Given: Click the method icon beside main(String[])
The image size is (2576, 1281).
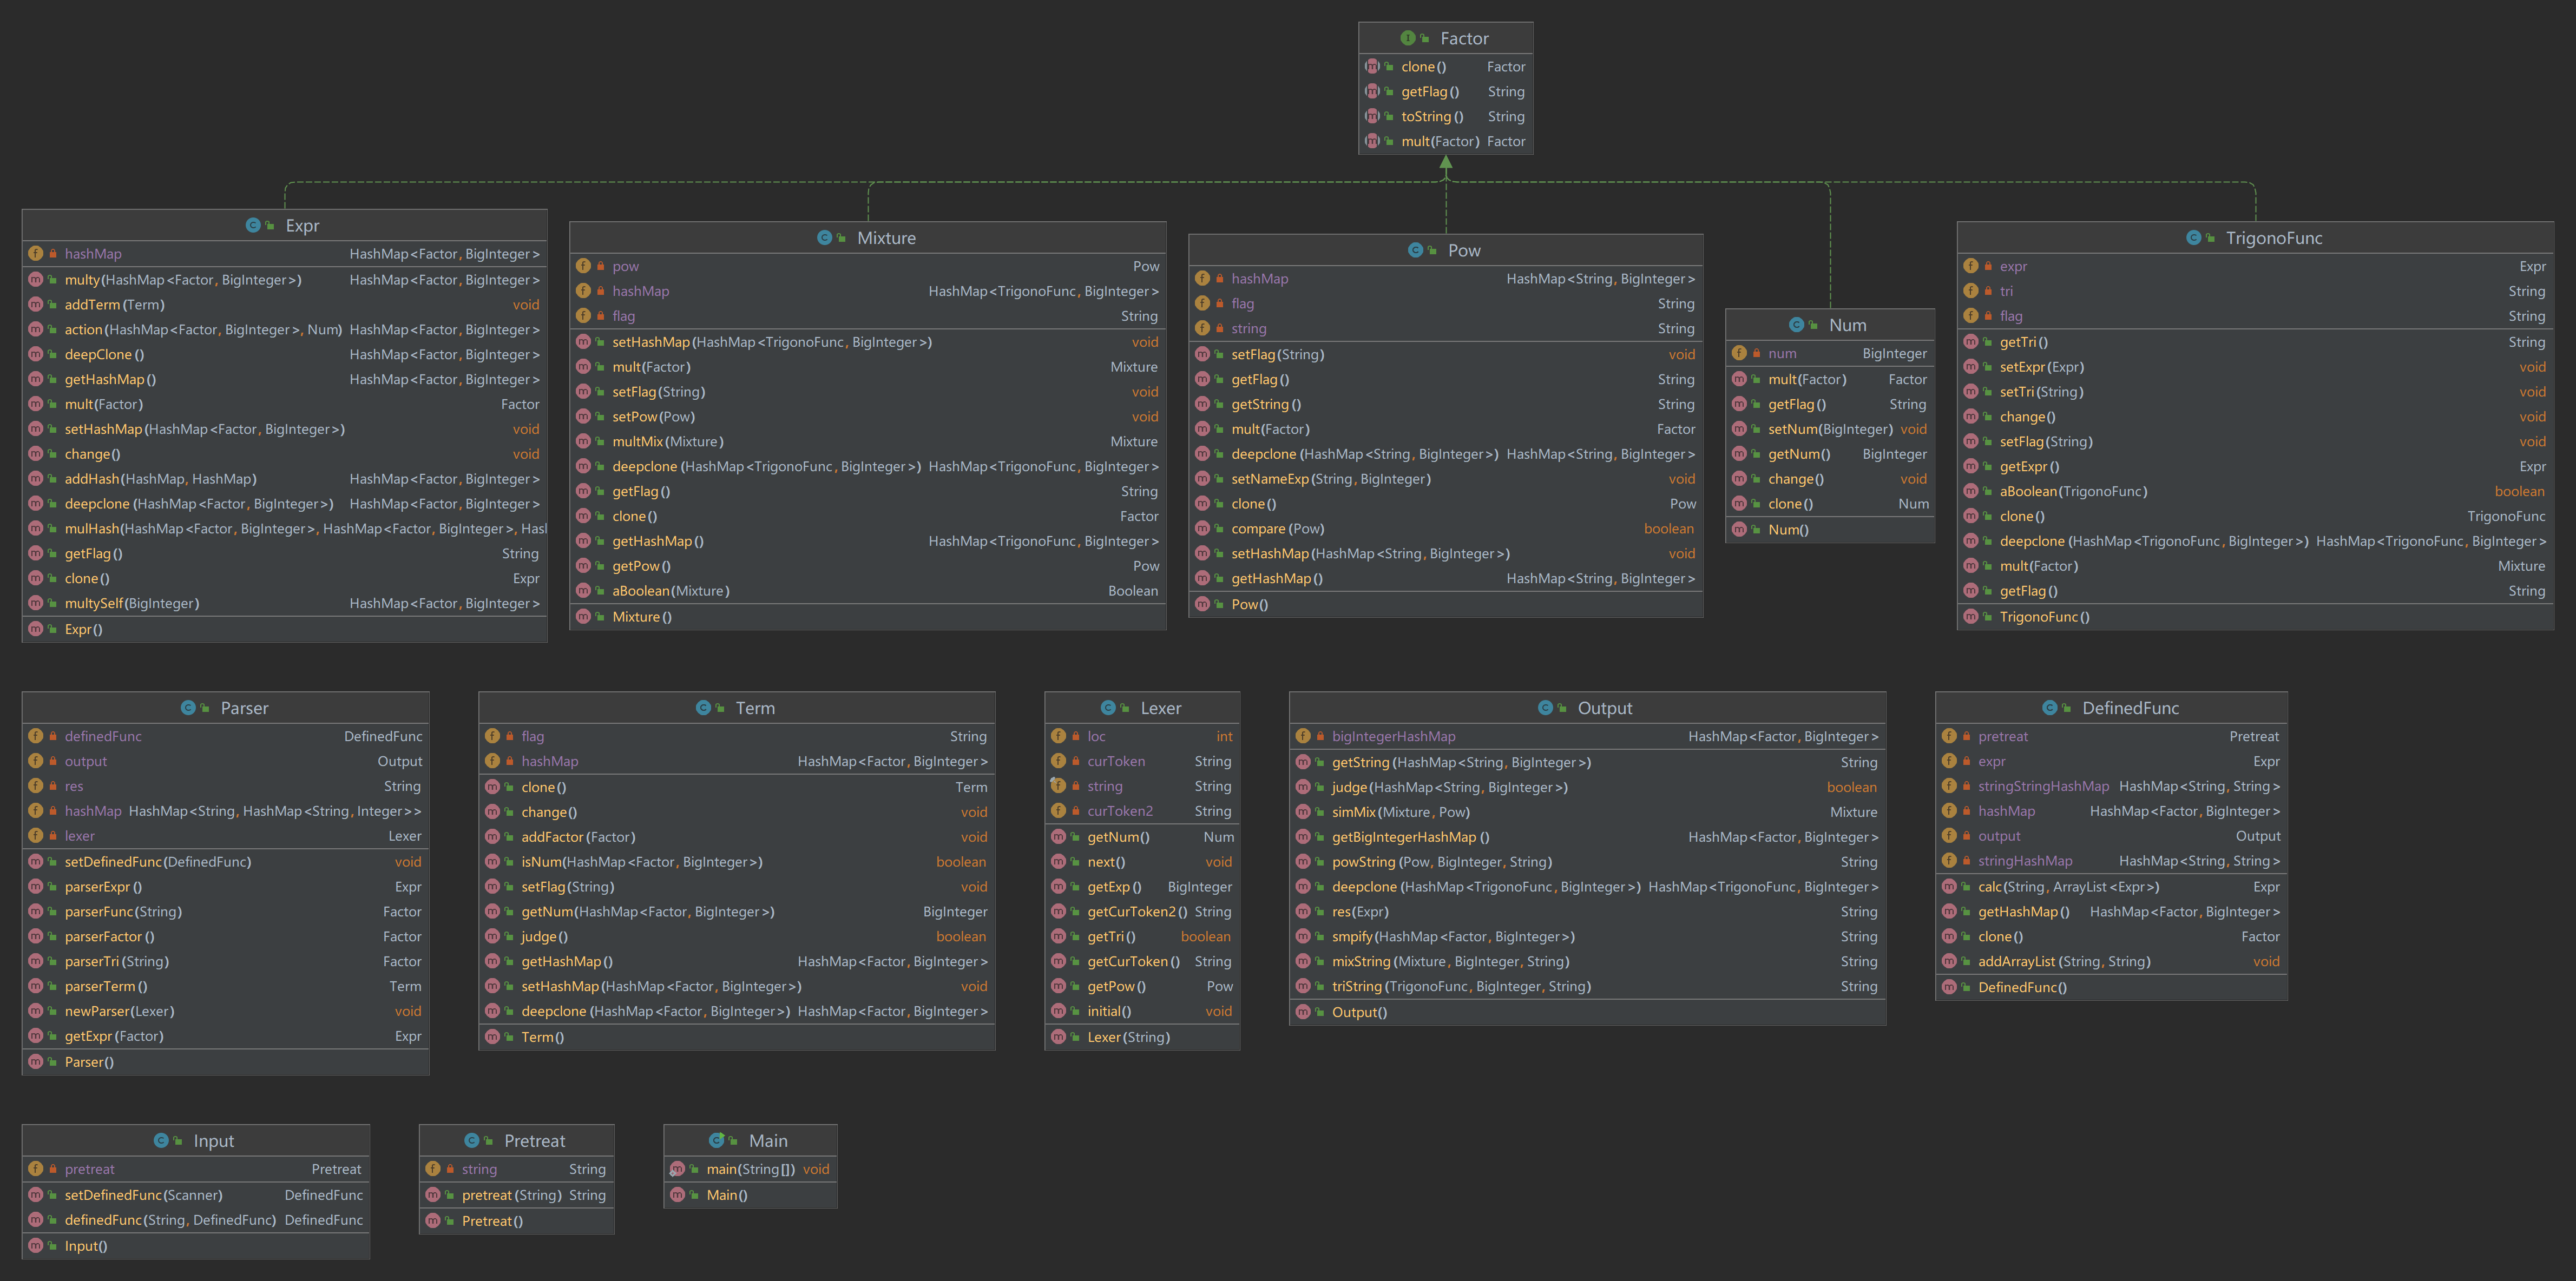Looking at the screenshot, I should tap(678, 1168).
